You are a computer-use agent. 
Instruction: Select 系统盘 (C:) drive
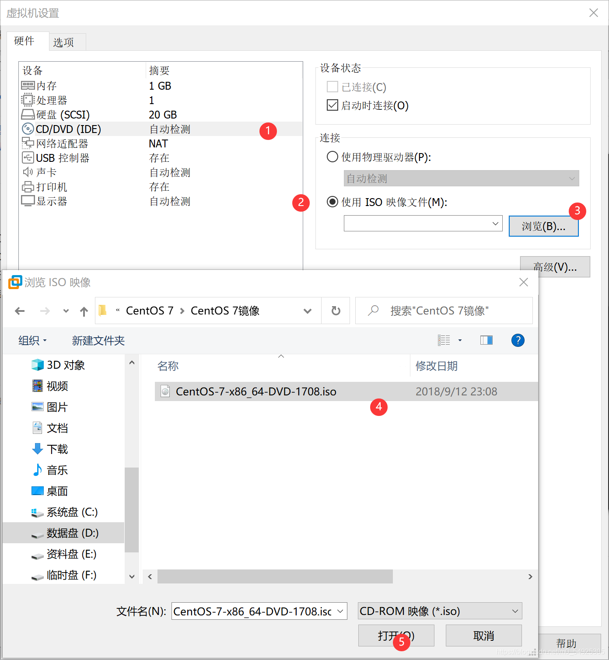coord(65,512)
